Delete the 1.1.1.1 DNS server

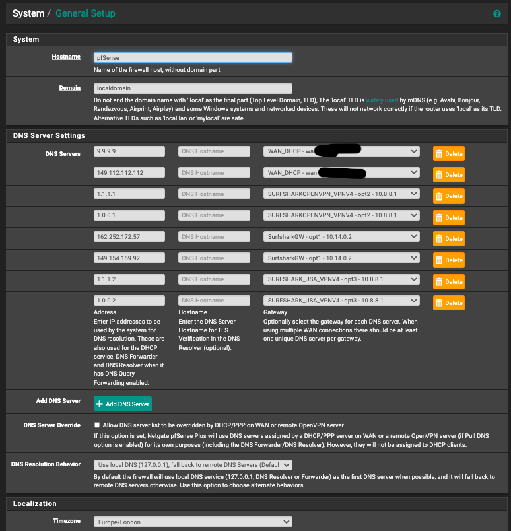[x=449, y=196]
